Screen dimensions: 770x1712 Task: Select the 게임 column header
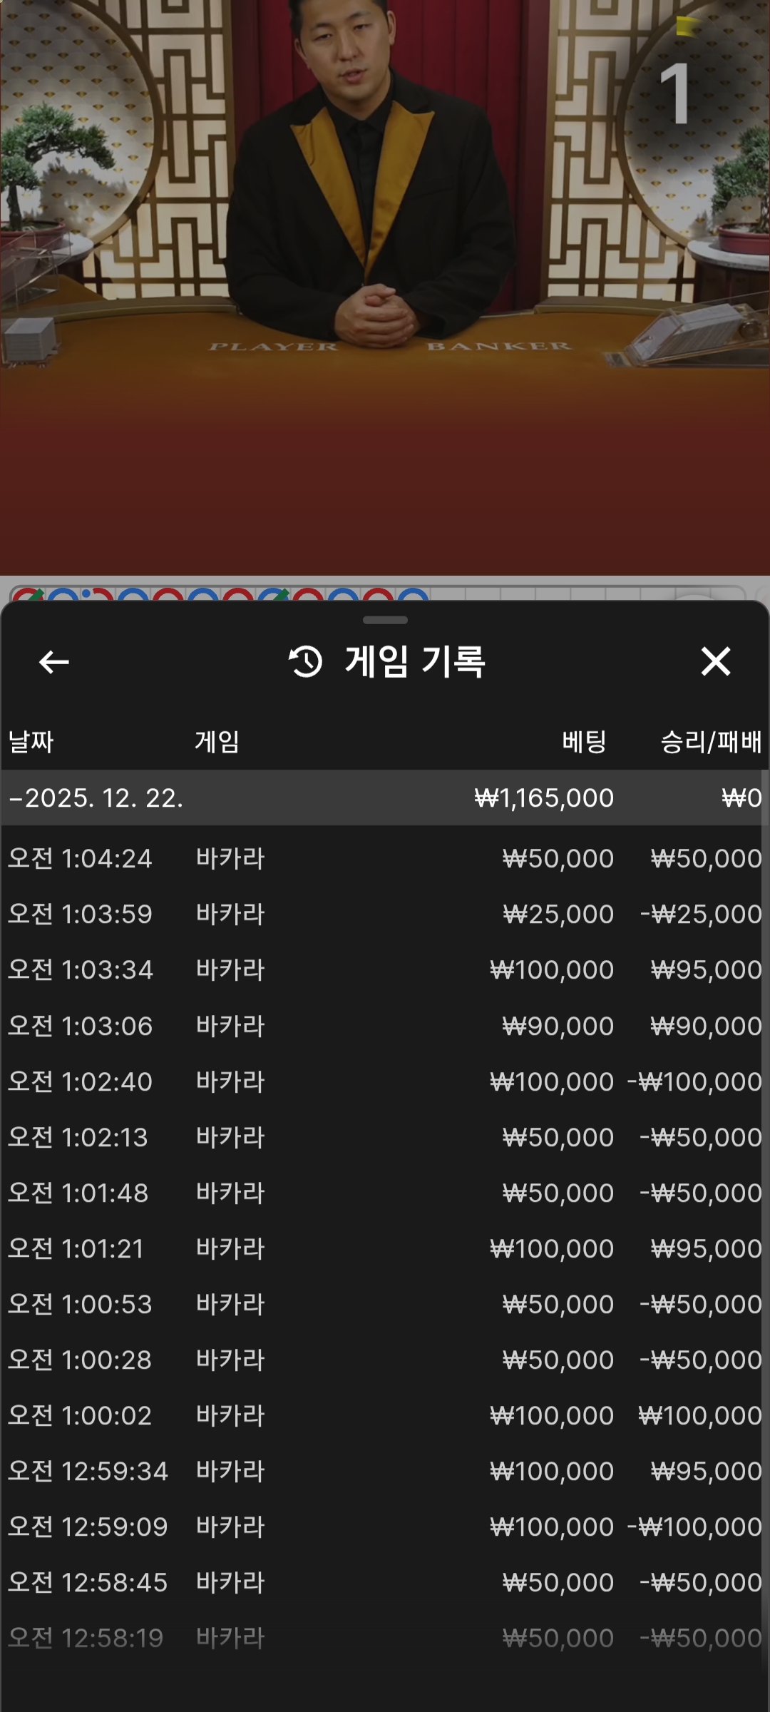(217, 742)
